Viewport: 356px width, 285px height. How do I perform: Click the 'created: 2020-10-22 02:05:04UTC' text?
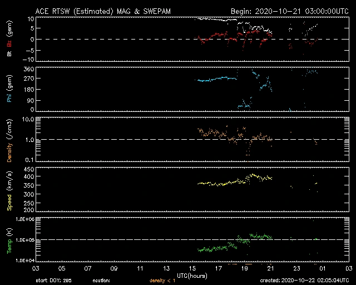[x=304, y=281]
